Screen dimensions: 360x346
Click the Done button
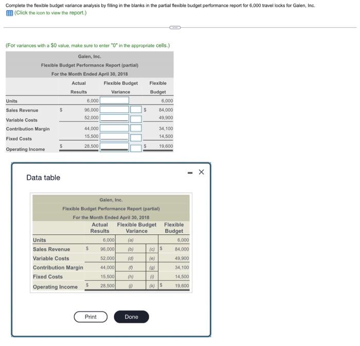click(x=131, y=317)
